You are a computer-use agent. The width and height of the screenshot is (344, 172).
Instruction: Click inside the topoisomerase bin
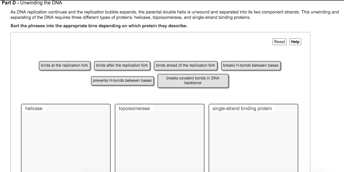coord(159,141)
